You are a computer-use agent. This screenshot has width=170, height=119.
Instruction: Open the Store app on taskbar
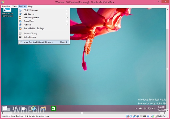54,108
